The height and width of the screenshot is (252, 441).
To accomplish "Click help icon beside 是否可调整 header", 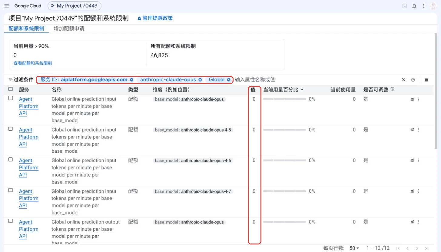I will pos(393,89).
